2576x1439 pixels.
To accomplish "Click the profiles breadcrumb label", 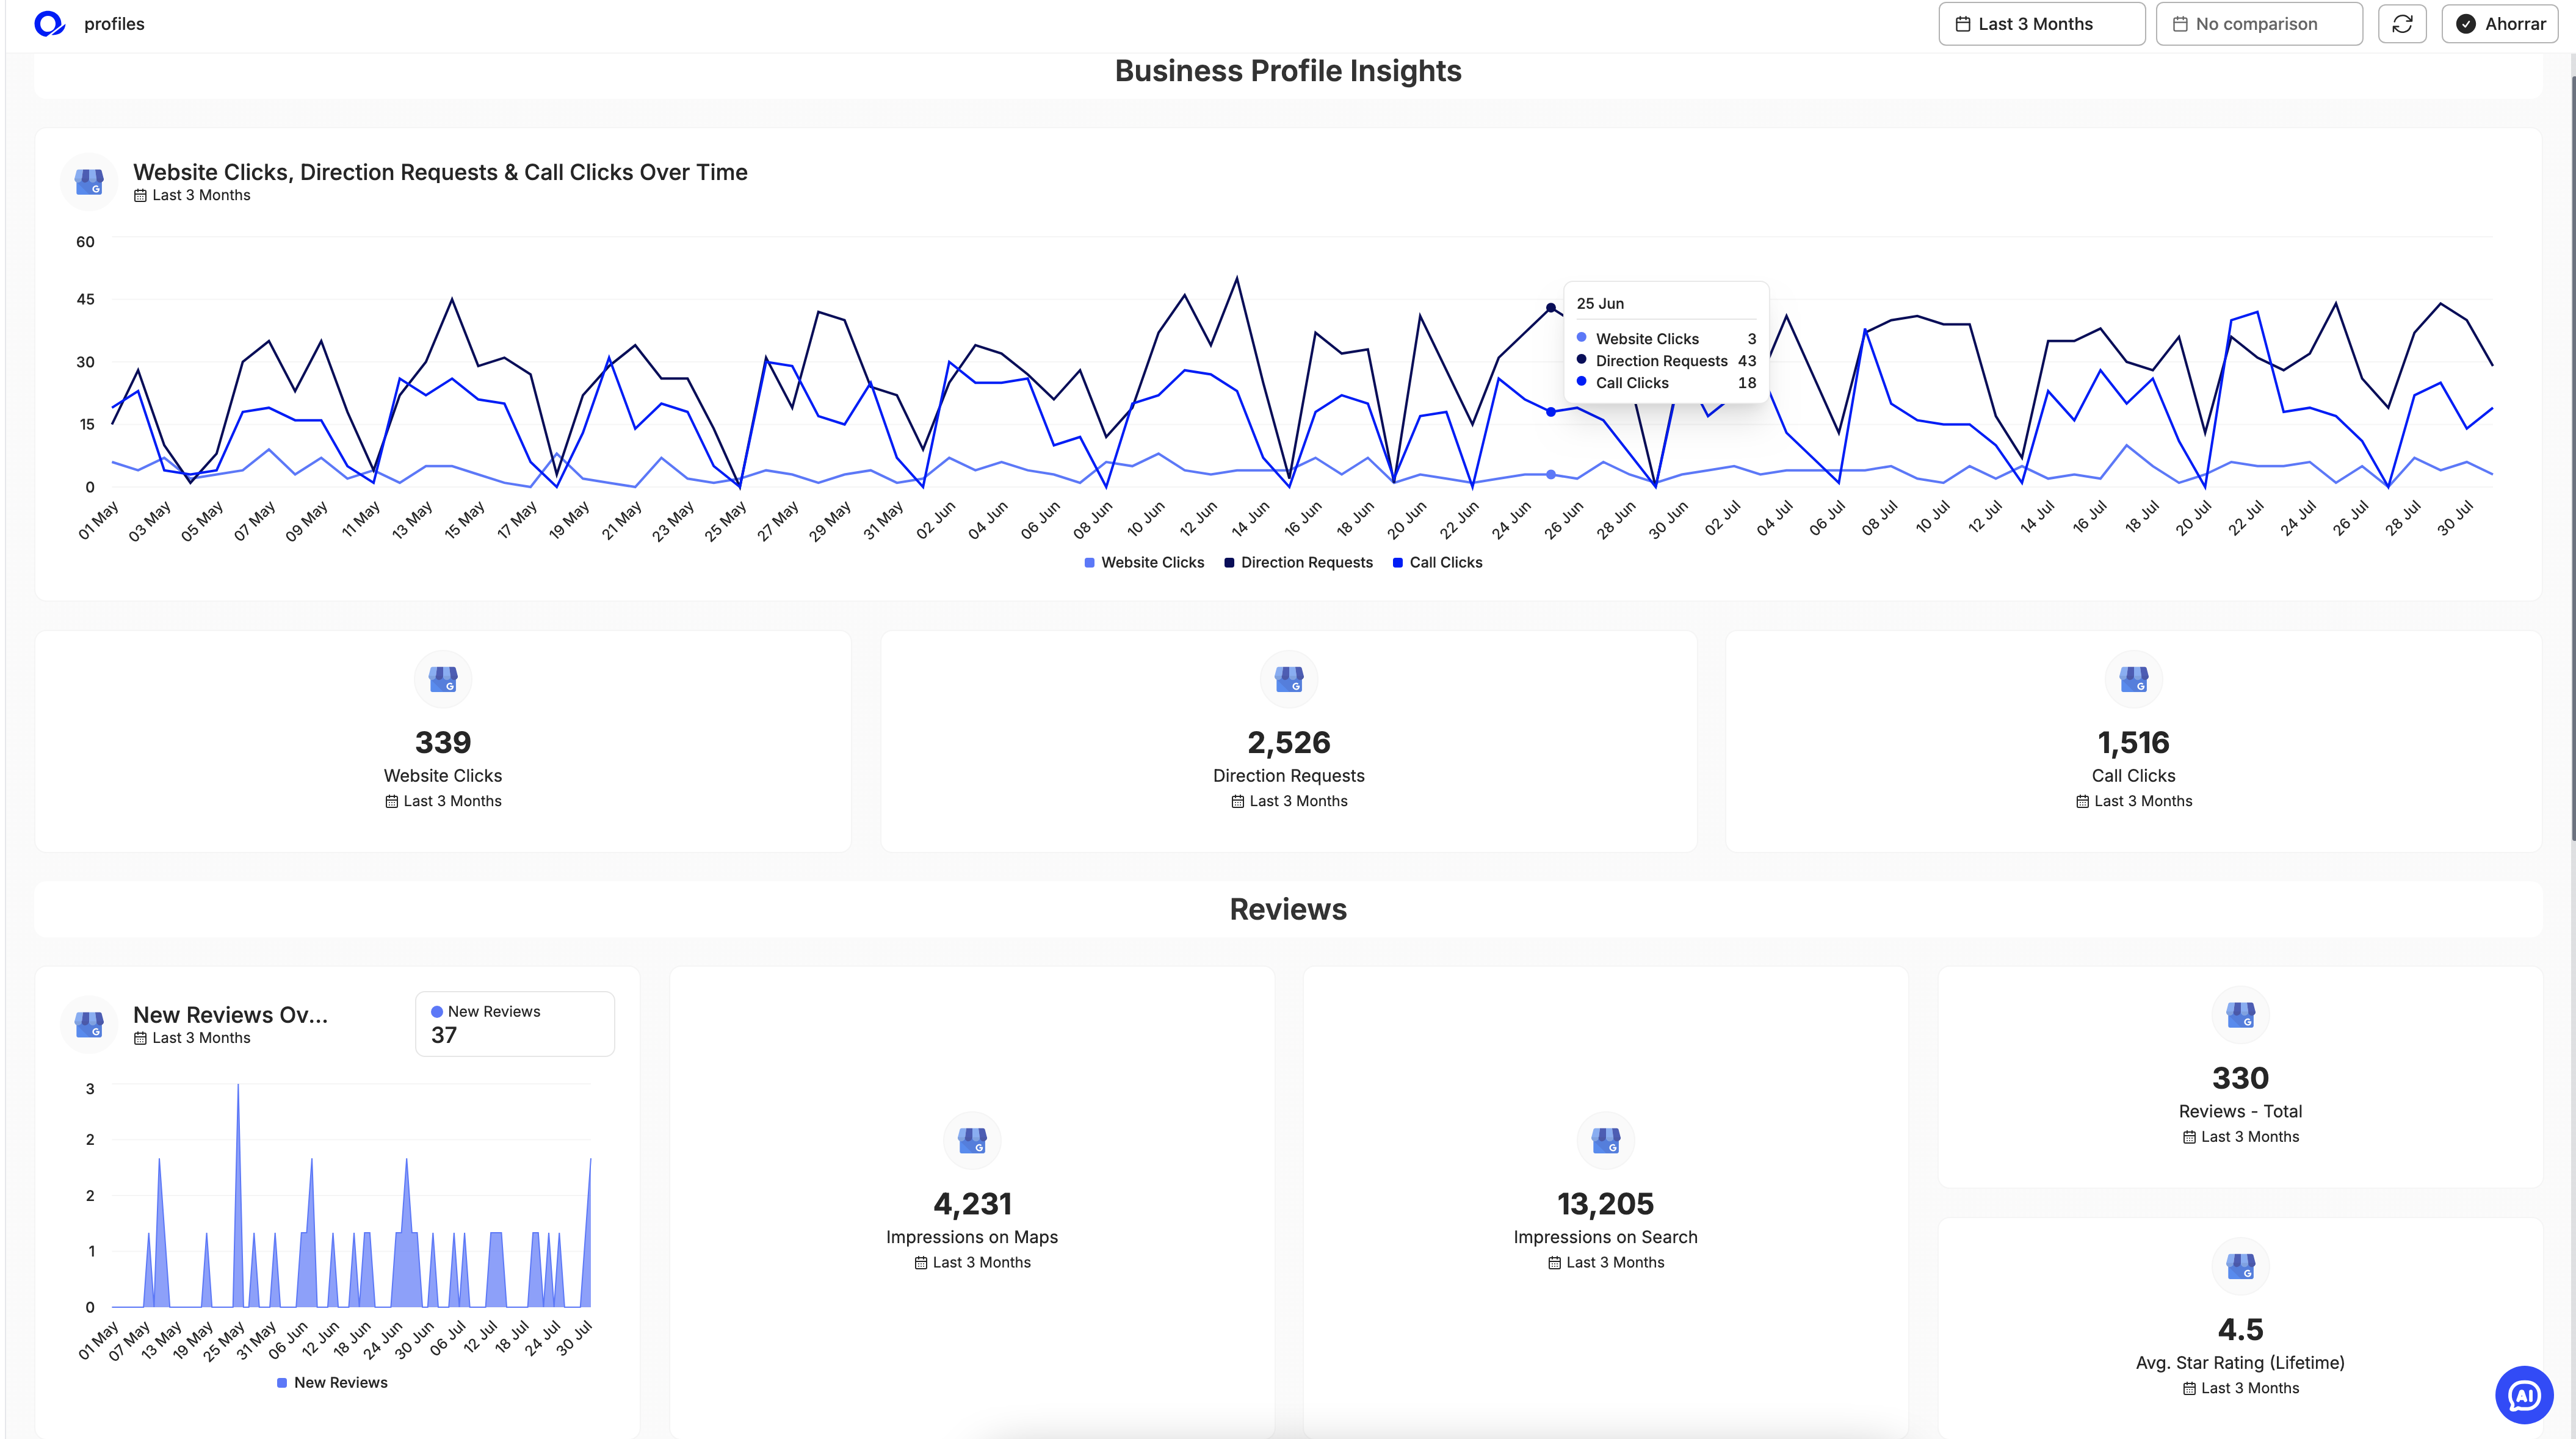I will [114, 24].
